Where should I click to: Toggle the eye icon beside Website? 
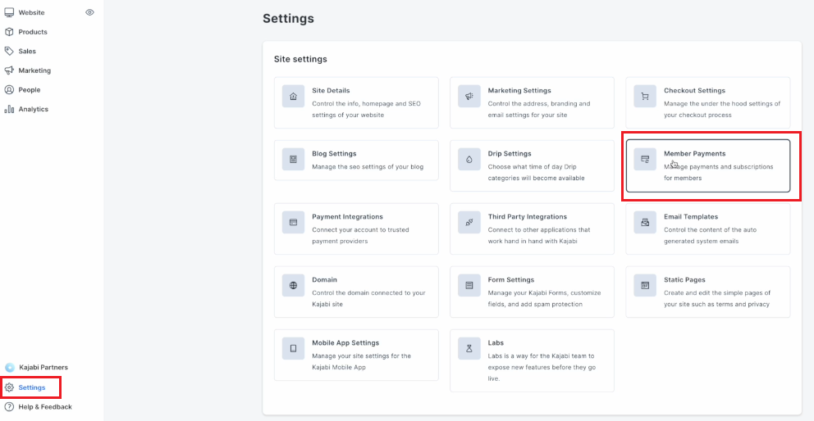tap(89, 12)
